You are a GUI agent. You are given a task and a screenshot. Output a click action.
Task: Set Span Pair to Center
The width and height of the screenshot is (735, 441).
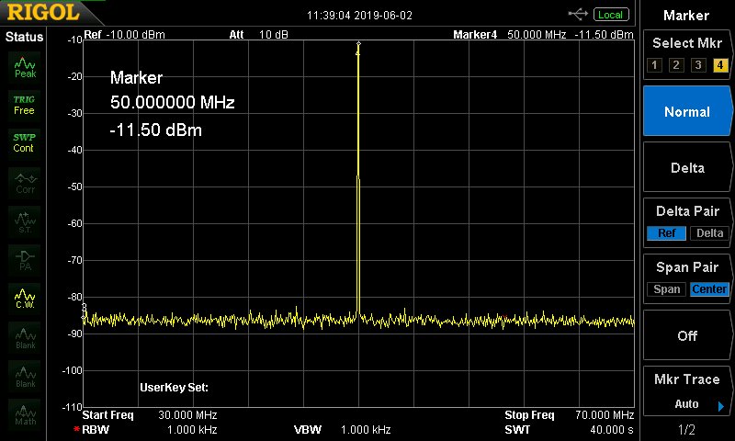(709, 289)
